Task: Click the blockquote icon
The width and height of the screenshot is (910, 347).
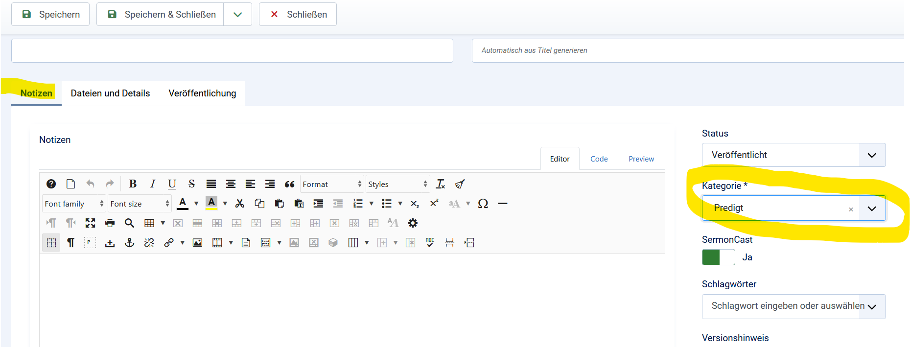Action: click(289, 184)
